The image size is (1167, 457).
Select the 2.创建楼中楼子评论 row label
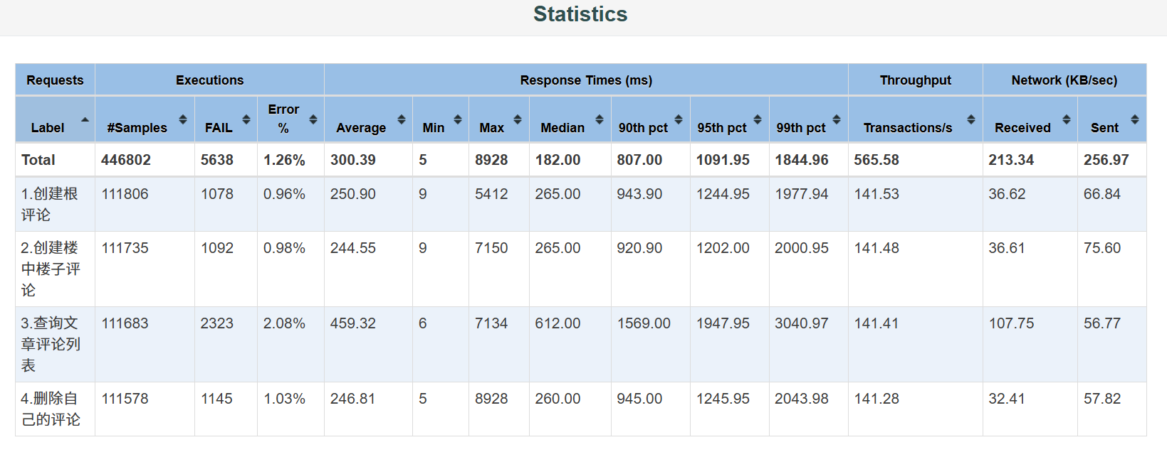[x=51, y=269]
